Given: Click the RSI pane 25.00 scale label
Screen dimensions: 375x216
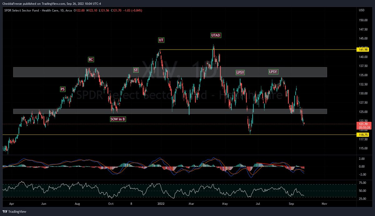Looking at the screenshot, I should (x=362, y=199).
